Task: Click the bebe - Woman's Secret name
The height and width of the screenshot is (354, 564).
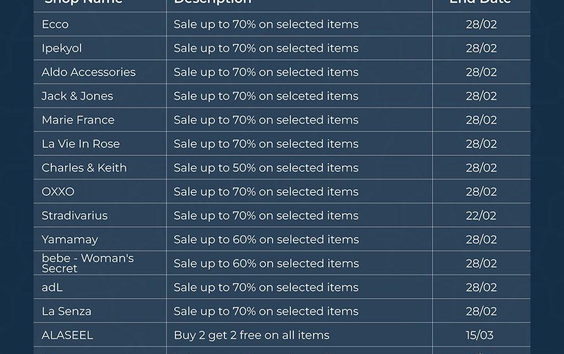Action: pos(87,263)
